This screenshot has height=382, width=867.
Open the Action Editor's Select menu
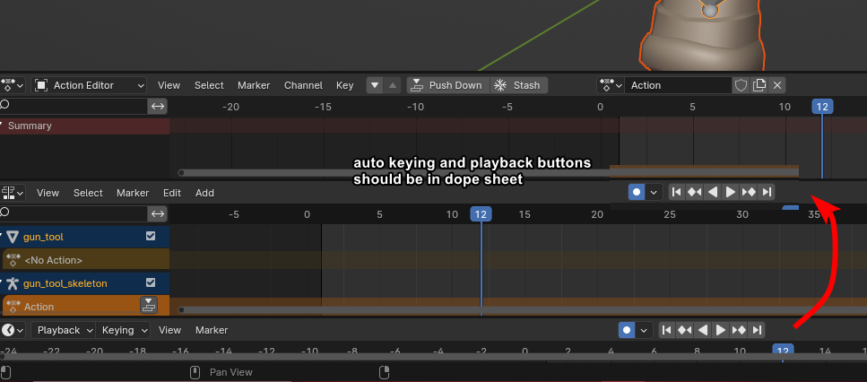click(x=209, y=85)
